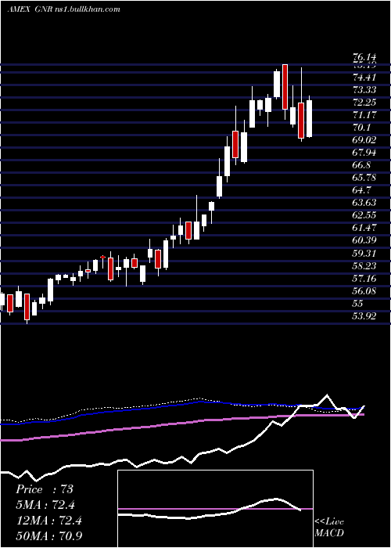
Task: Click the 55 price level label
Action: point(358,304)
